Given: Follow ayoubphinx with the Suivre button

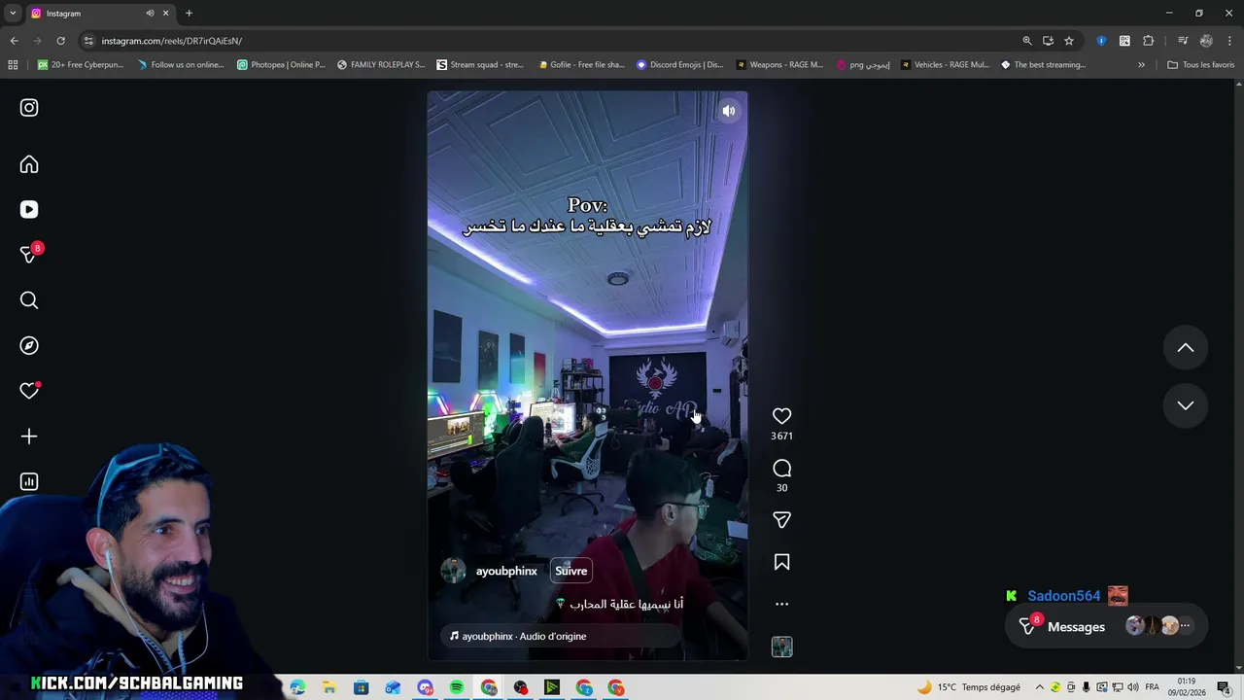Looking at the screenshot, I should 571,571.
